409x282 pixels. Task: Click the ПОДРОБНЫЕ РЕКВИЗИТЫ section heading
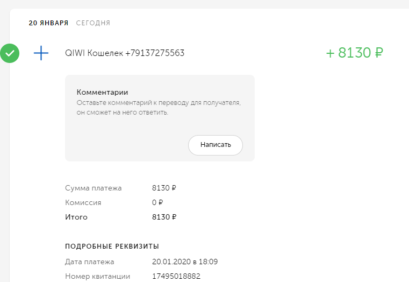click(112, 246)
